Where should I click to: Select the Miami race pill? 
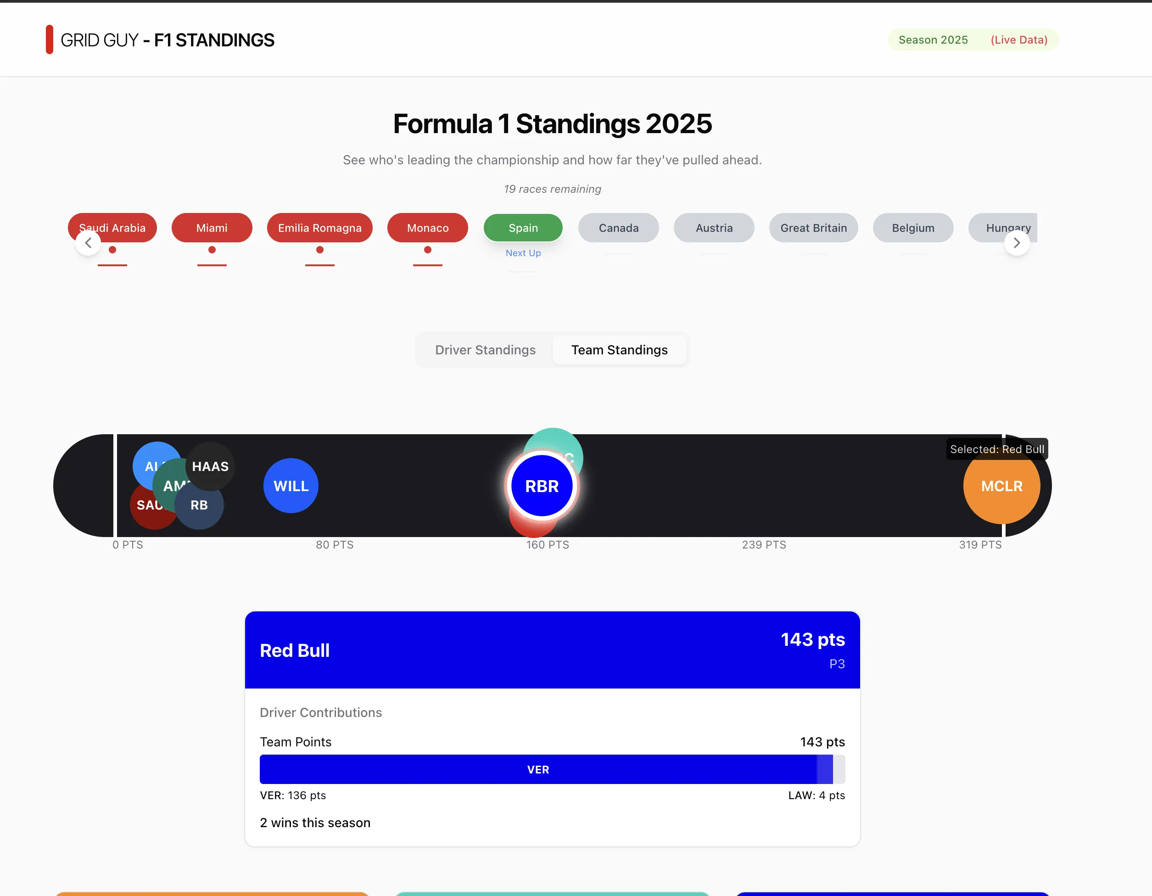pos(212,228)
